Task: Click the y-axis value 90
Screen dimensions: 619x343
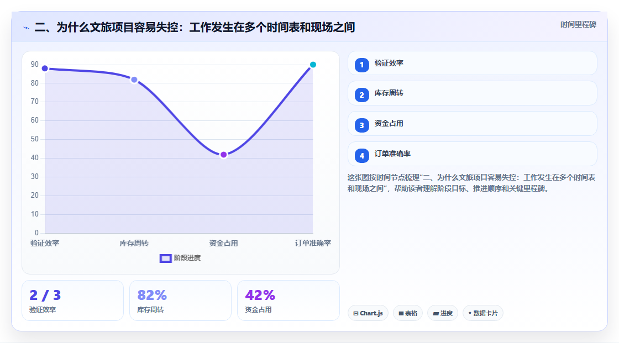Action: tap(35, 64)
